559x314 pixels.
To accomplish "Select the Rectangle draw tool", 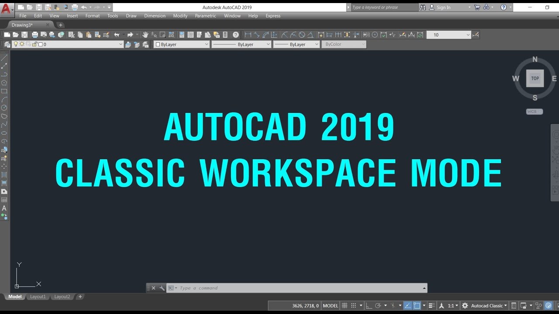I will [x=4, y=91].
